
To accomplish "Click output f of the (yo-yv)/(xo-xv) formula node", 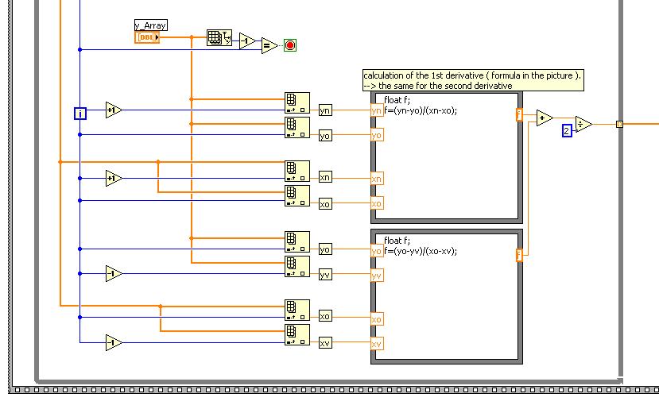I will [x=519, y=255].
